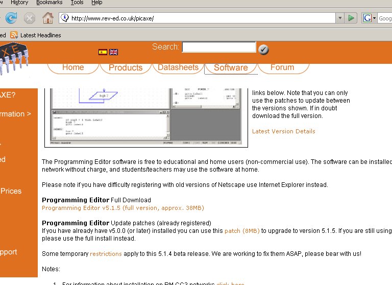Reload the page with the refresh icon

(11, 18)
